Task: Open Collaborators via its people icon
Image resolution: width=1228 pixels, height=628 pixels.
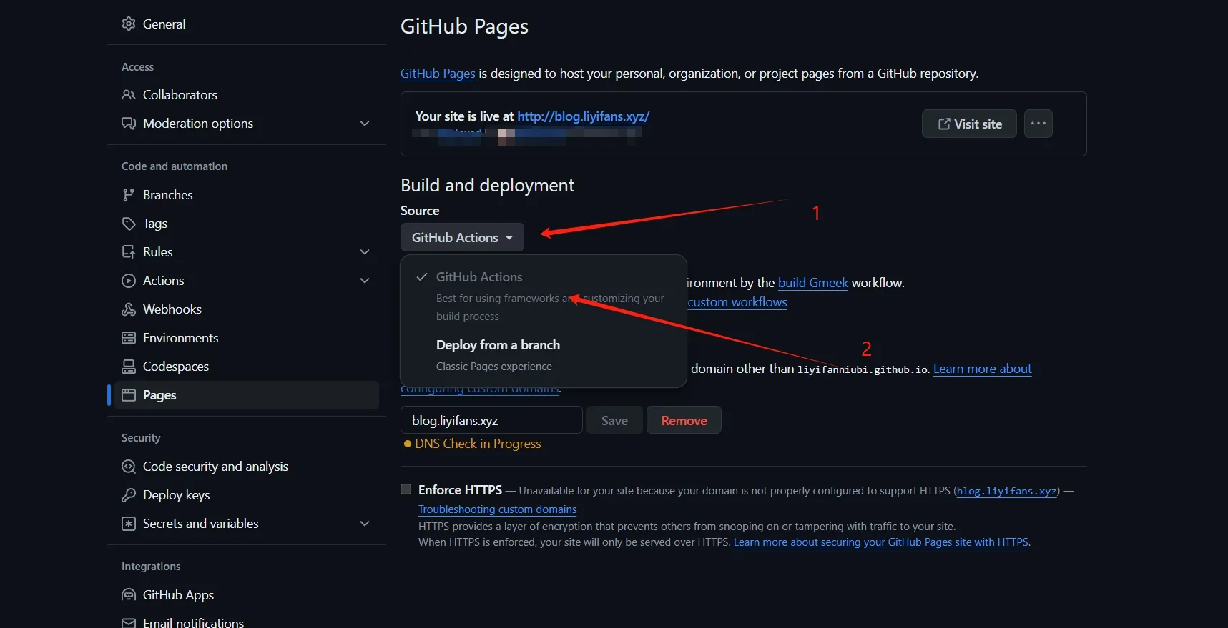Action: pyautogui.click(x=129, y=95)
